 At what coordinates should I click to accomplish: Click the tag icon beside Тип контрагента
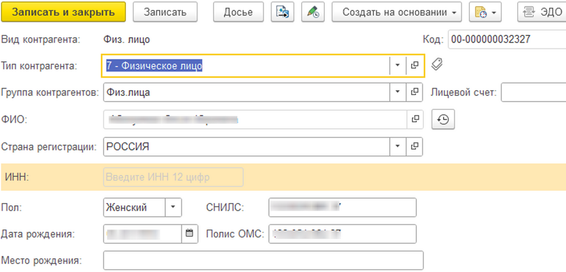coord(437,64)
